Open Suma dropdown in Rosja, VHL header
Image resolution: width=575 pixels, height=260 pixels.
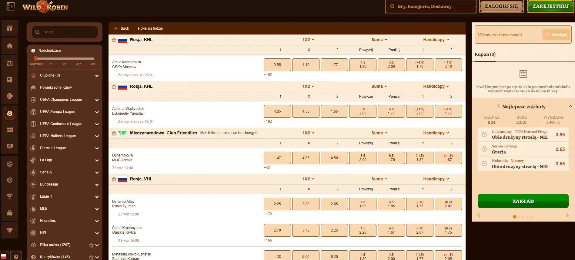tap(379, 179)
